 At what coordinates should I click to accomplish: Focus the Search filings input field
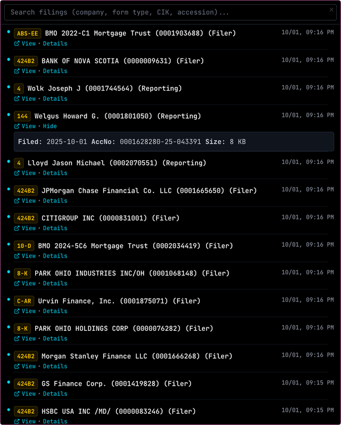tap(170, 12)
